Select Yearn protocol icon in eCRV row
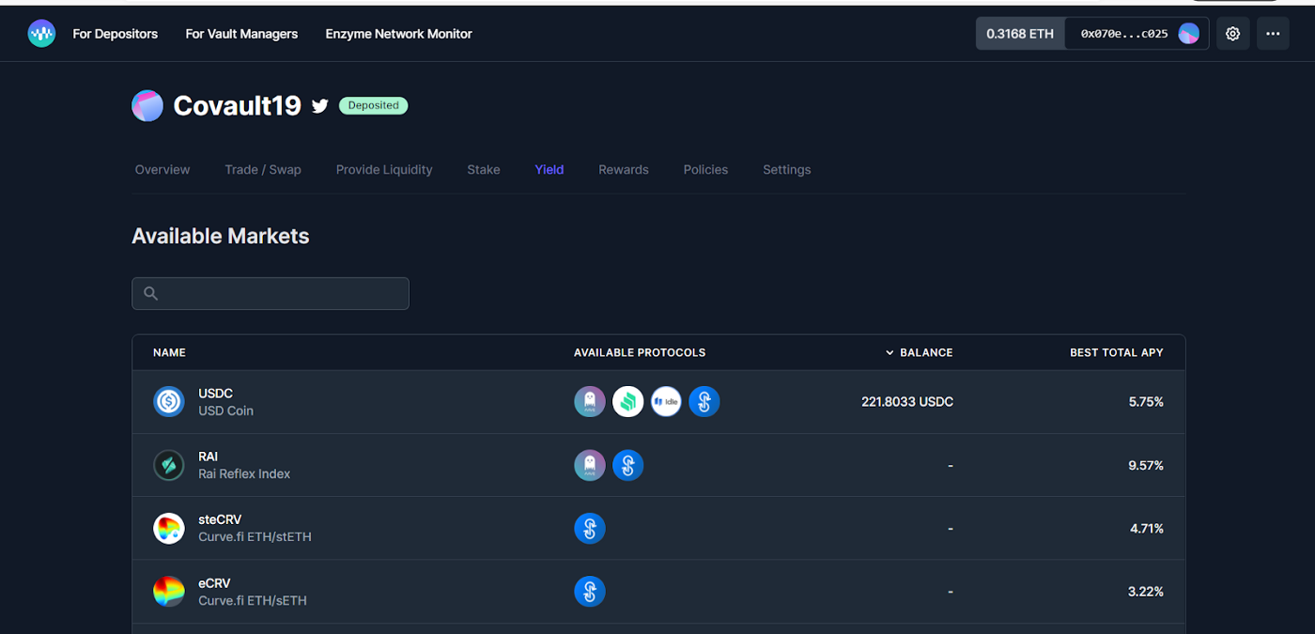This screenshot has width=1315, height=634. 590,592
